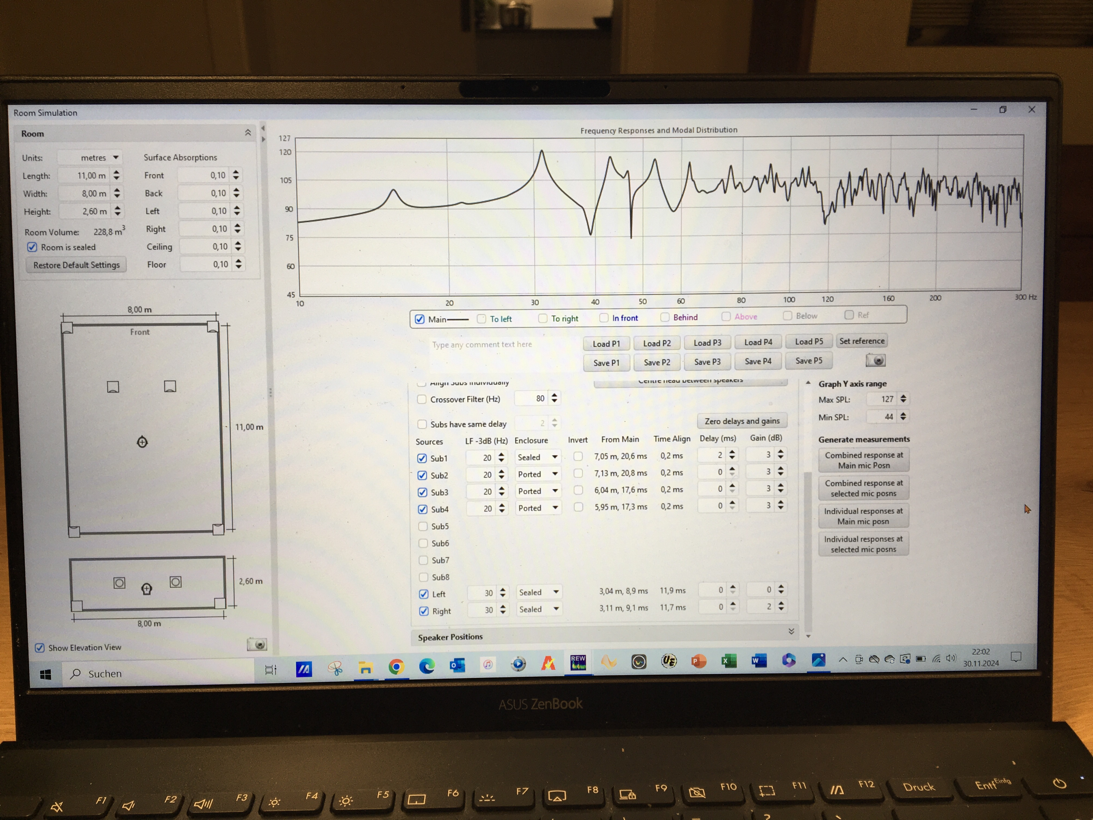Open the Units dropdown
This screenshot has width=1093, height=820.
(90, 157)
